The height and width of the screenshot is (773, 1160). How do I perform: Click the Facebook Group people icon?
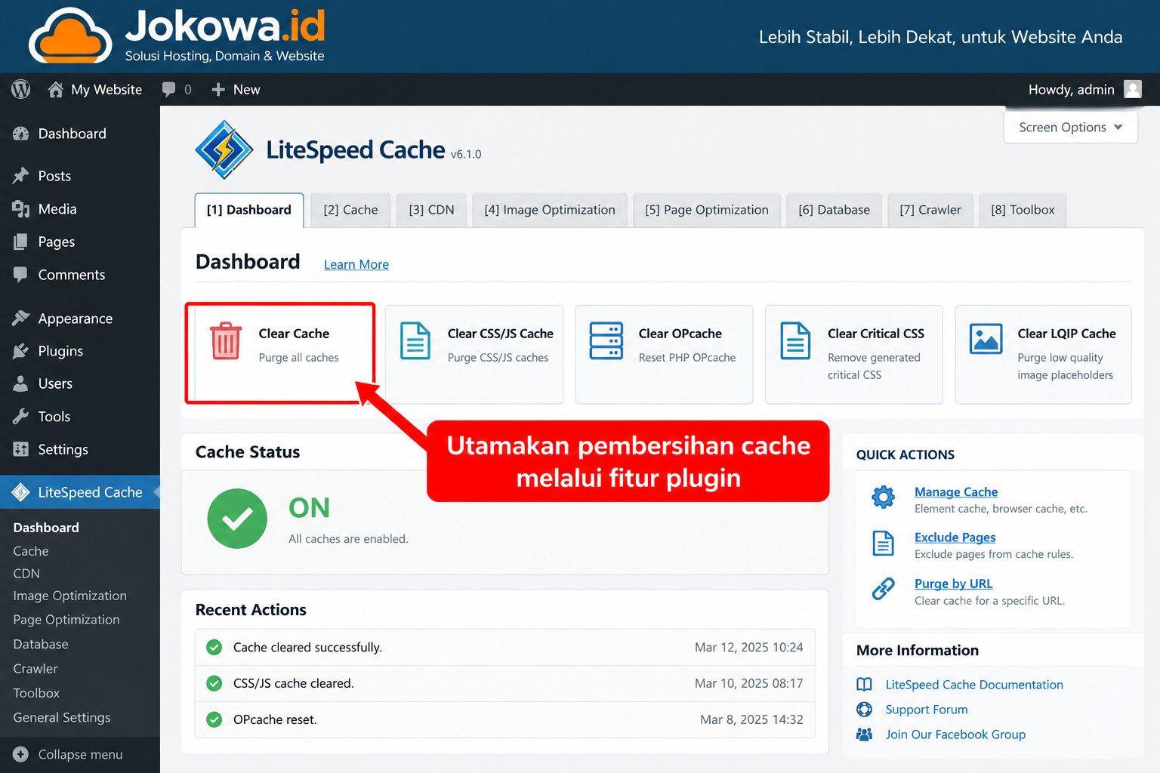[865, 735]
